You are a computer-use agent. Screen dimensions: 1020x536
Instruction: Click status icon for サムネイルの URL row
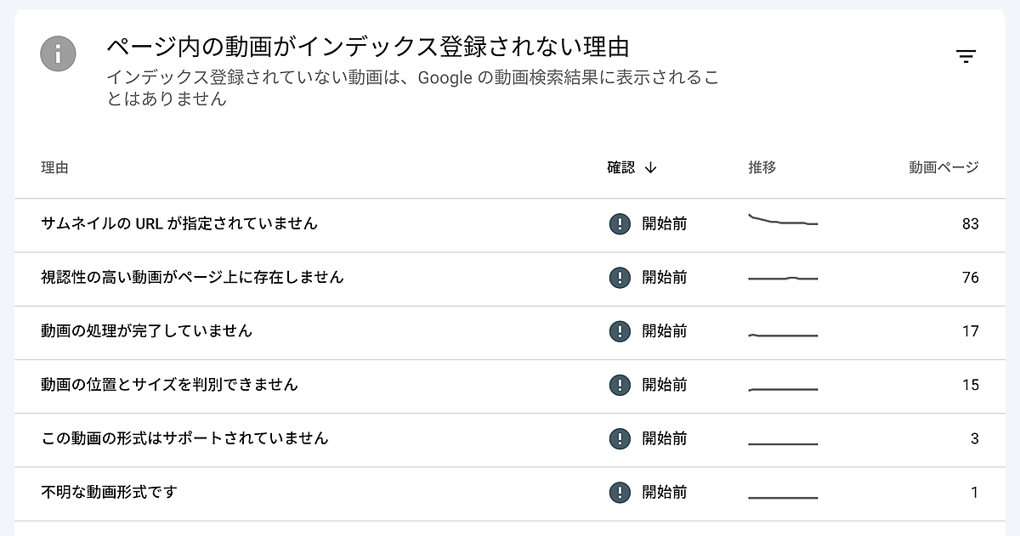620,224
